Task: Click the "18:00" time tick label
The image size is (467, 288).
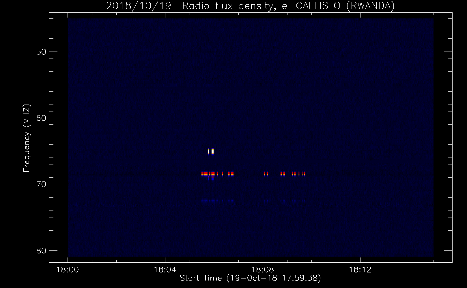Action: click(x=68, y=270)
